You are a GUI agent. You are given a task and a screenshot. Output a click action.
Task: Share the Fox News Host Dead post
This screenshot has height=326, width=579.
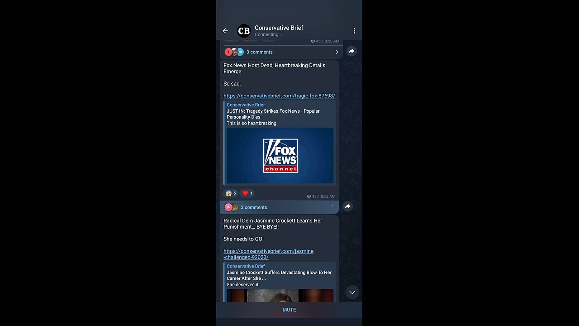[x=347, y=206]
